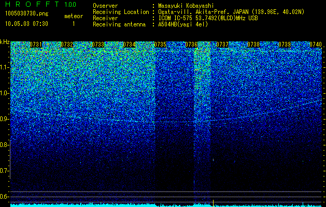Select the ICOM IC-575 receiver description
This screenshot has width=326, height=207.
[208, 18]
